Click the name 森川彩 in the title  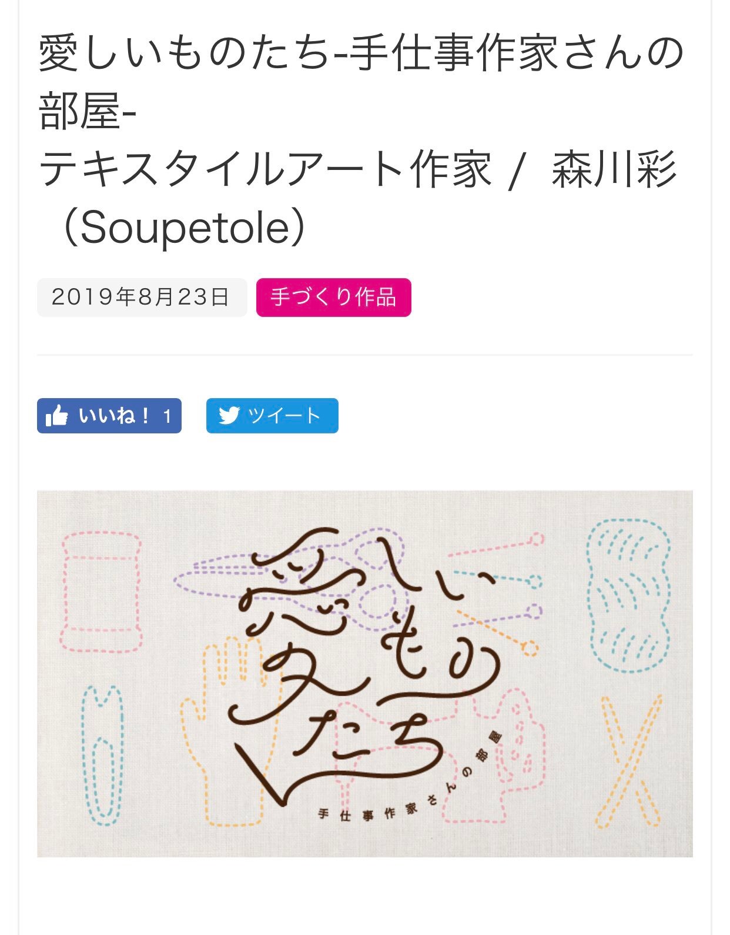pos(614,171)
